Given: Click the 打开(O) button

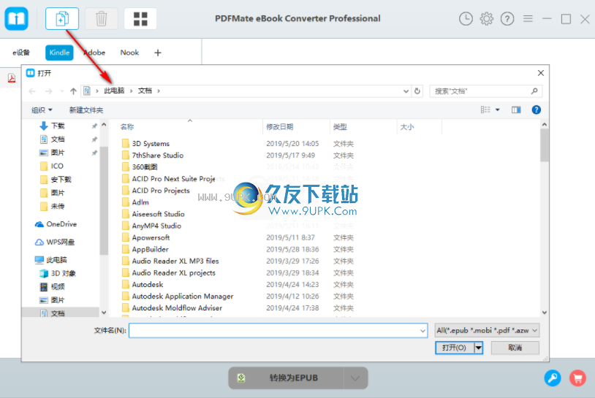Looking at the screenshot, I should pos(455,348).
